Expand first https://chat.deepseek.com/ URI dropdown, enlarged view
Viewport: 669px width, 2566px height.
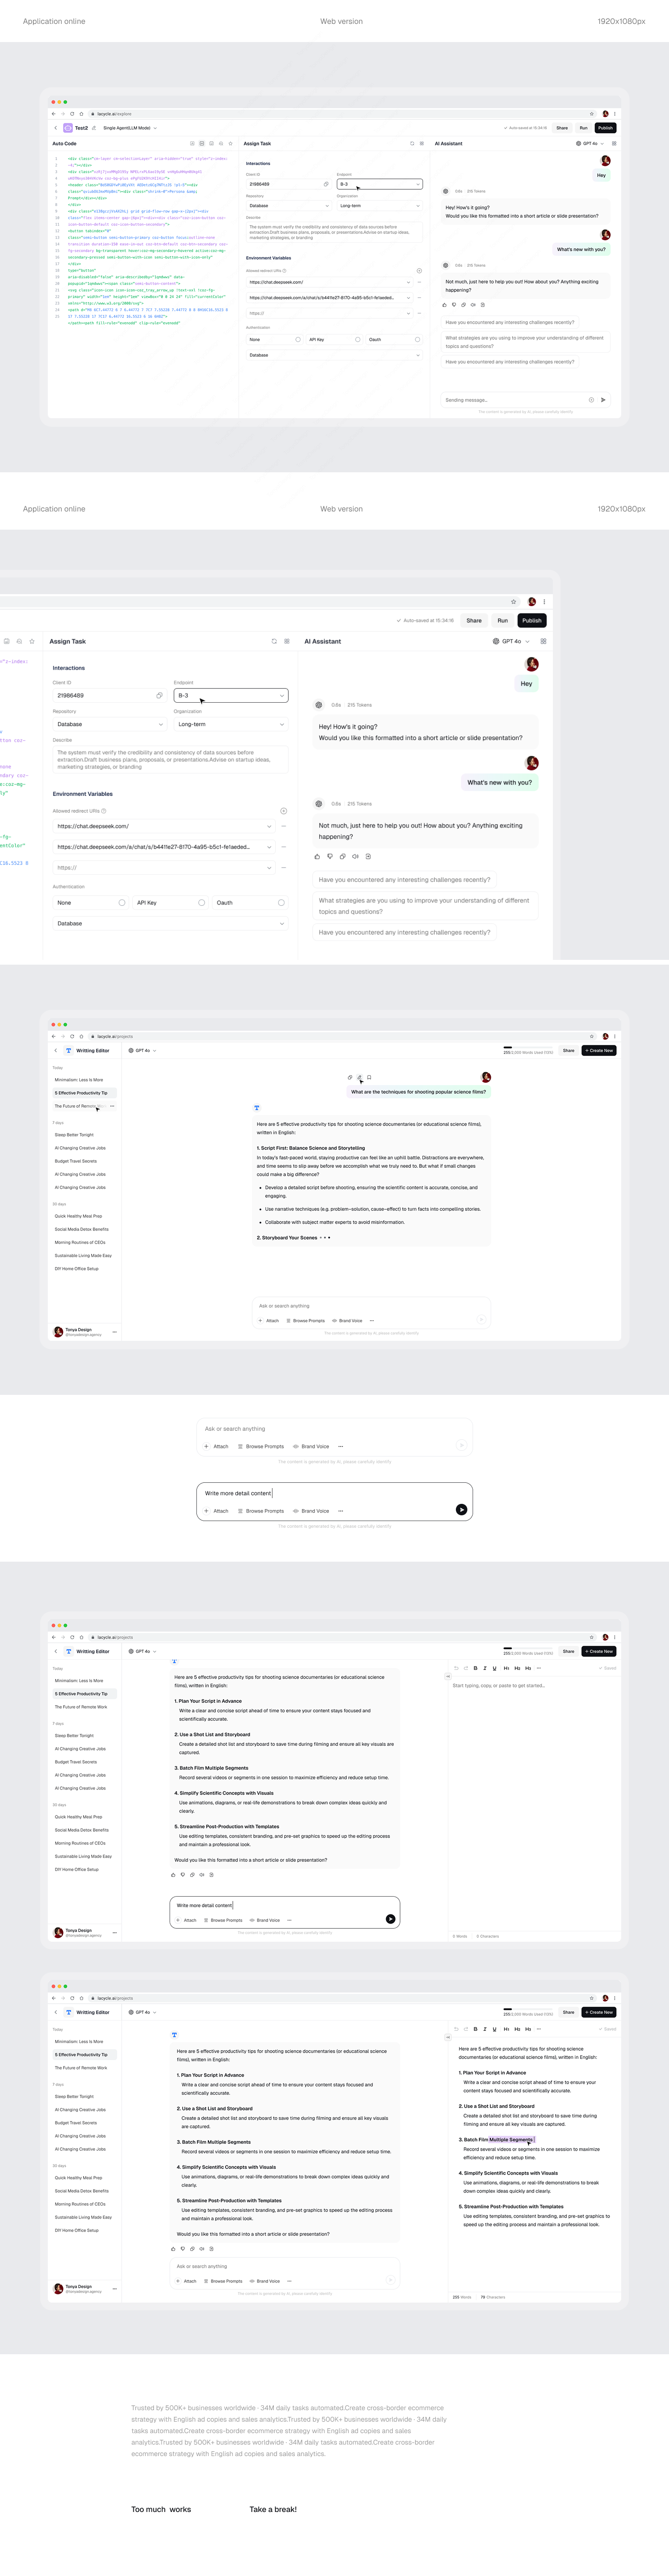[269, 826]
